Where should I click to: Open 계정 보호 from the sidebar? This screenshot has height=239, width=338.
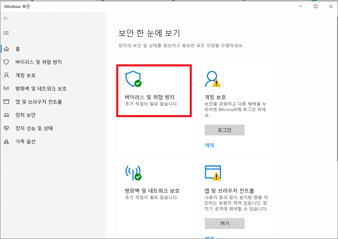tap(25, 75)
